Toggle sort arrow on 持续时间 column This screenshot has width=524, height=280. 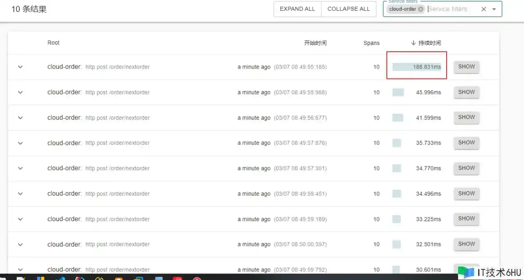(x=413, y=43)
